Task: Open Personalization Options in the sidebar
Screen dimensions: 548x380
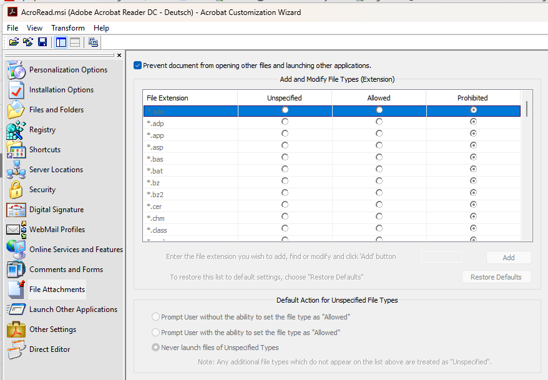Action: click(x=68, y=70)
